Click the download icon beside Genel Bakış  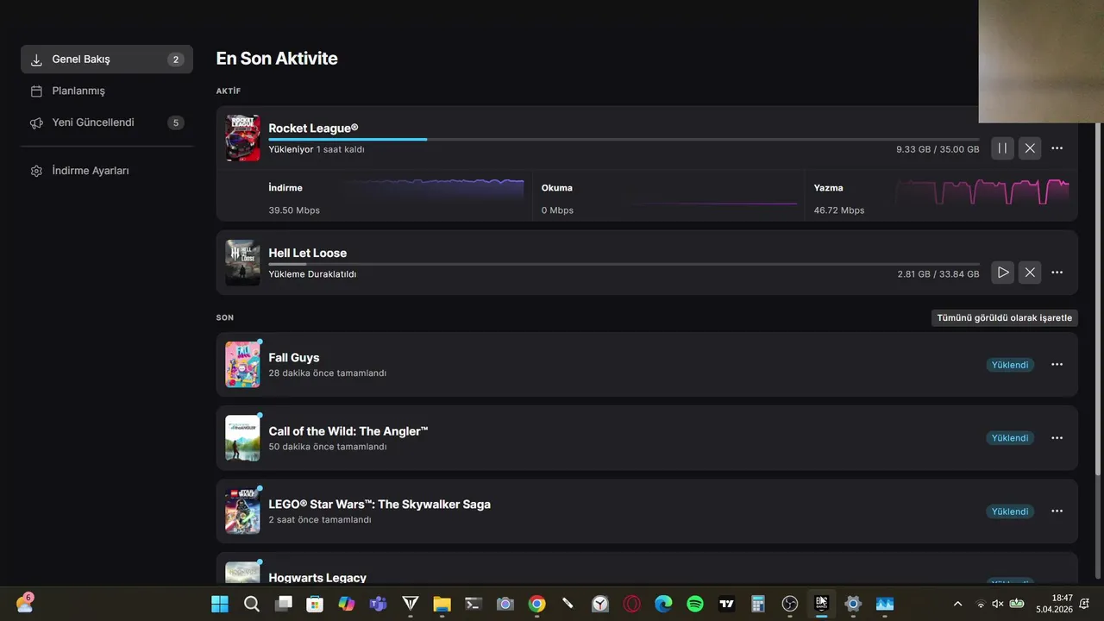tap(36, 60)
